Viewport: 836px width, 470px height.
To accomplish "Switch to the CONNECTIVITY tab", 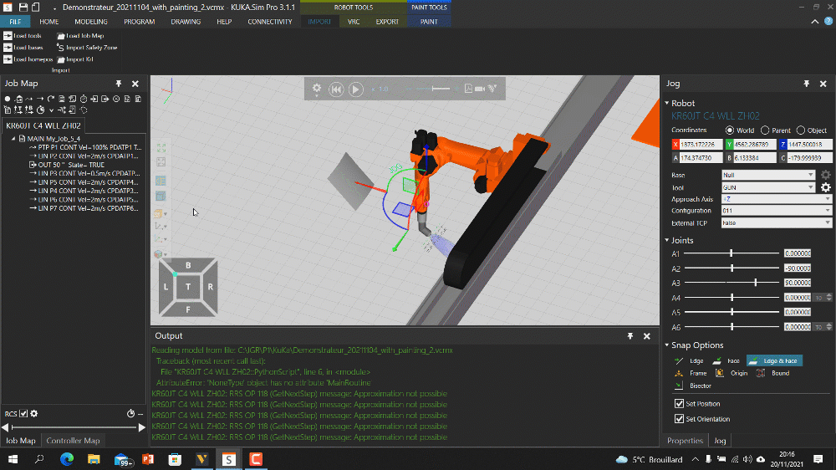I will (270, 22).
